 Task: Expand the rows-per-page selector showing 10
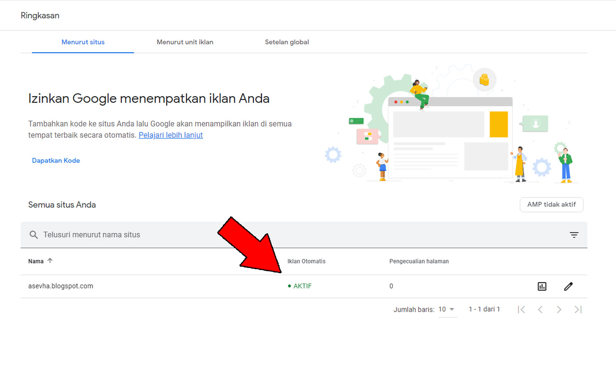(x=442, y=309)
